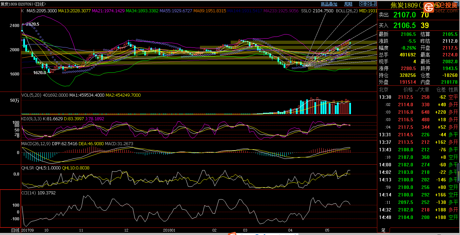This screenshot has width=460, height=235.
Task: Select the tick row priced 2097.5
Action: [418, 202]
